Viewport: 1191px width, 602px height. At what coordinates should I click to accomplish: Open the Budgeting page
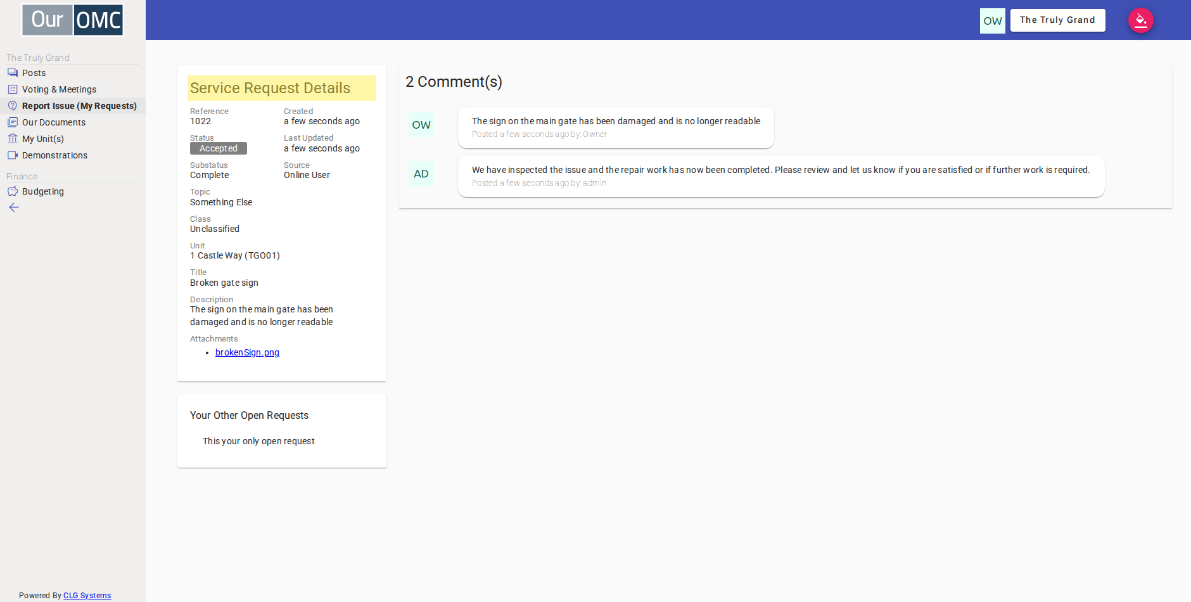click(73, 191)
